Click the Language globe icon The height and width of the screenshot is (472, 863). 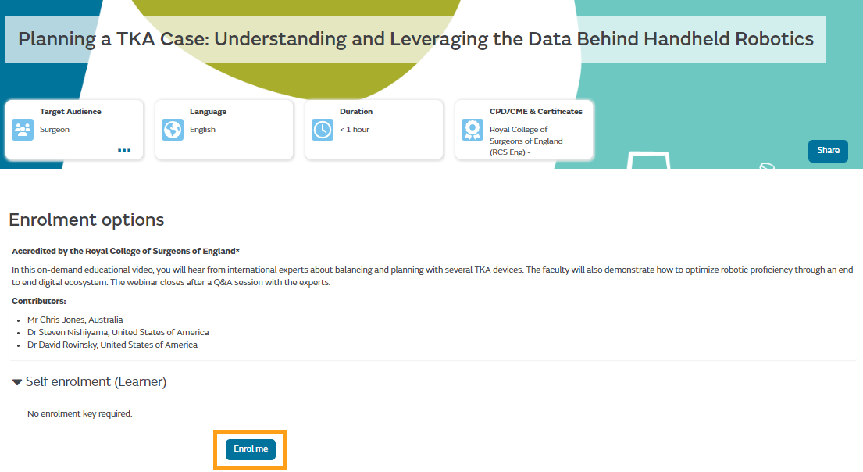coord(173,130)
